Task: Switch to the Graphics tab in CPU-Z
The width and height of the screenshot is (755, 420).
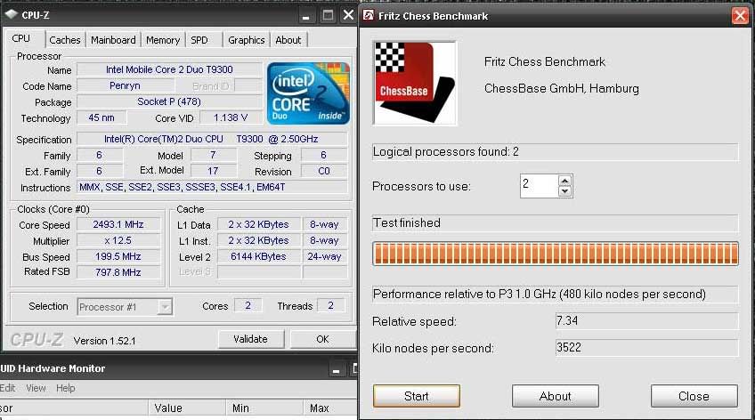Action: (x=246, y=40)
